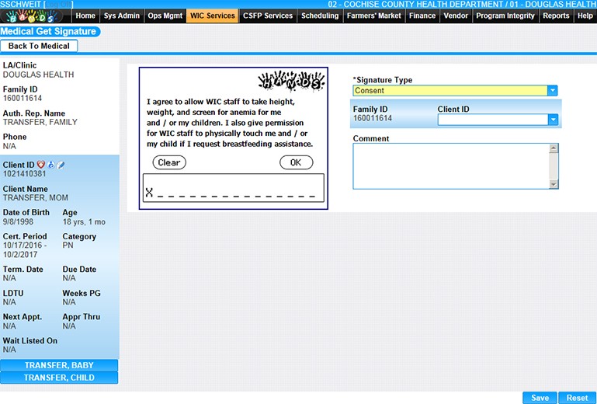This screenshot has height=404, width=597.
Task: Select the TRANSFER, BABY family member
Action: coord(59,365)
